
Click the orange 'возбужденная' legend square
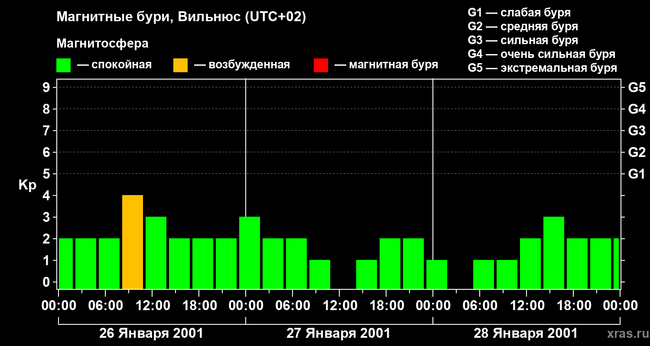181,65
